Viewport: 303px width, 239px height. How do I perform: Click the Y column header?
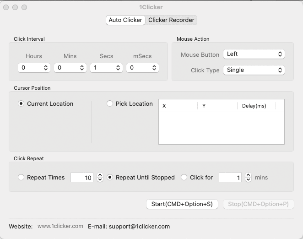click(x=217, y=106)
